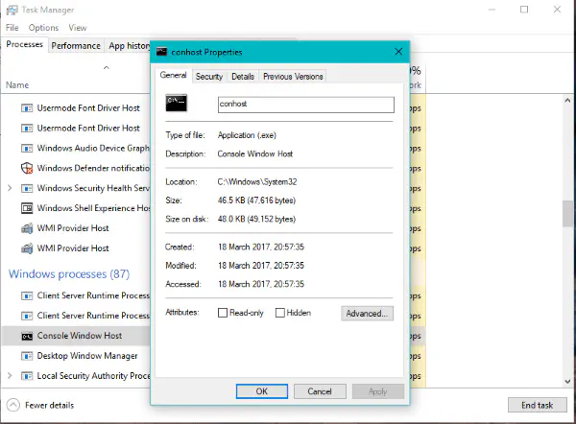Click the second Usermode Font Driver Host icon
The height and width of the screenshot is (424, 576).
(27, 129)
